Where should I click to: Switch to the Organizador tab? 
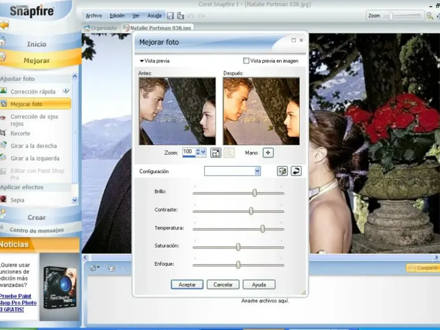coord(101,28)
